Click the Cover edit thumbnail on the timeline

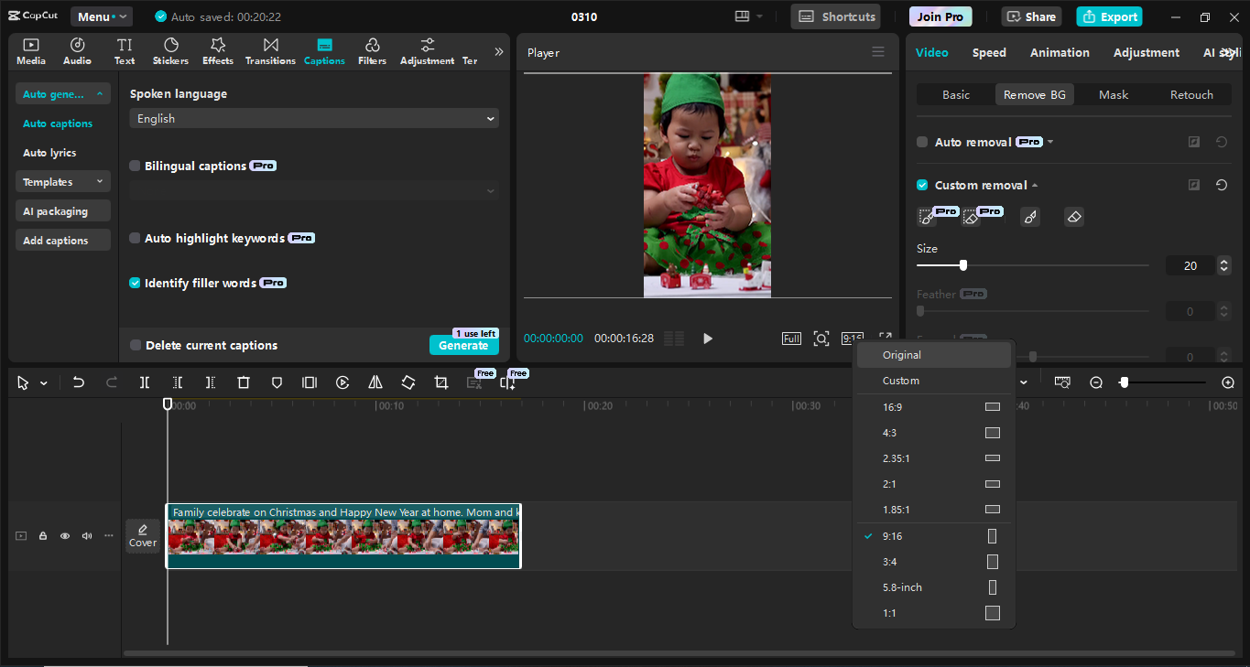[x=142, y=535]
